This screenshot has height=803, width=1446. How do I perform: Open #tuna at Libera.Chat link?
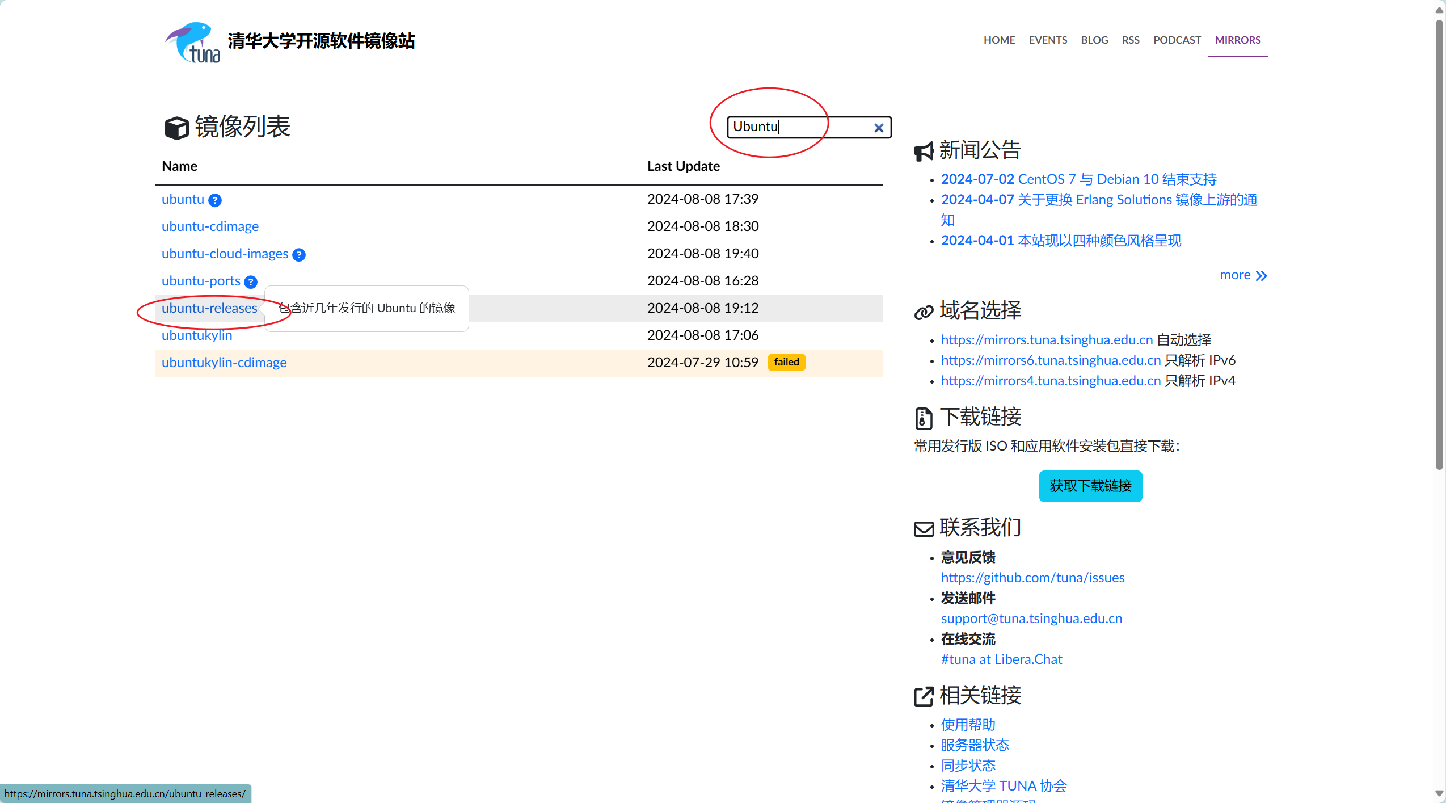1001,659
